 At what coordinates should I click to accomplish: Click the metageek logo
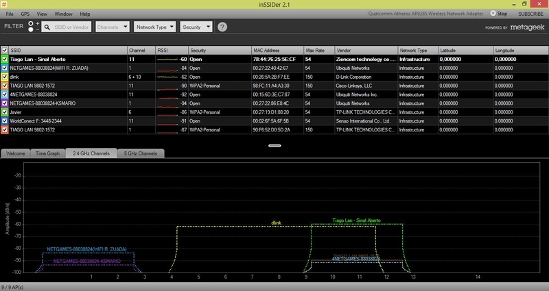526,27
